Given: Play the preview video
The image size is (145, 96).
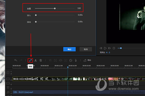Looking at the screenshot, I should [x=105, y=48].
